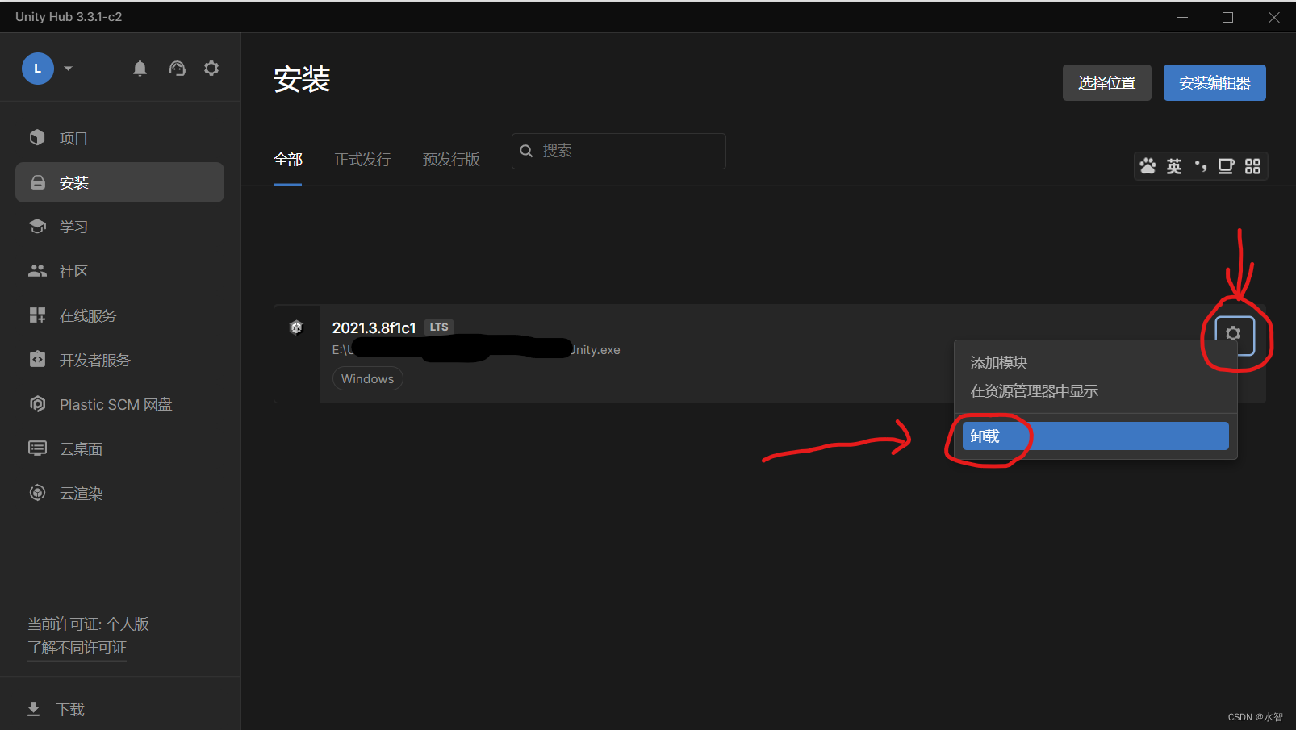Click the LTS badge
Viewport: 1296px width, 730px height.
tap(439, 327)
